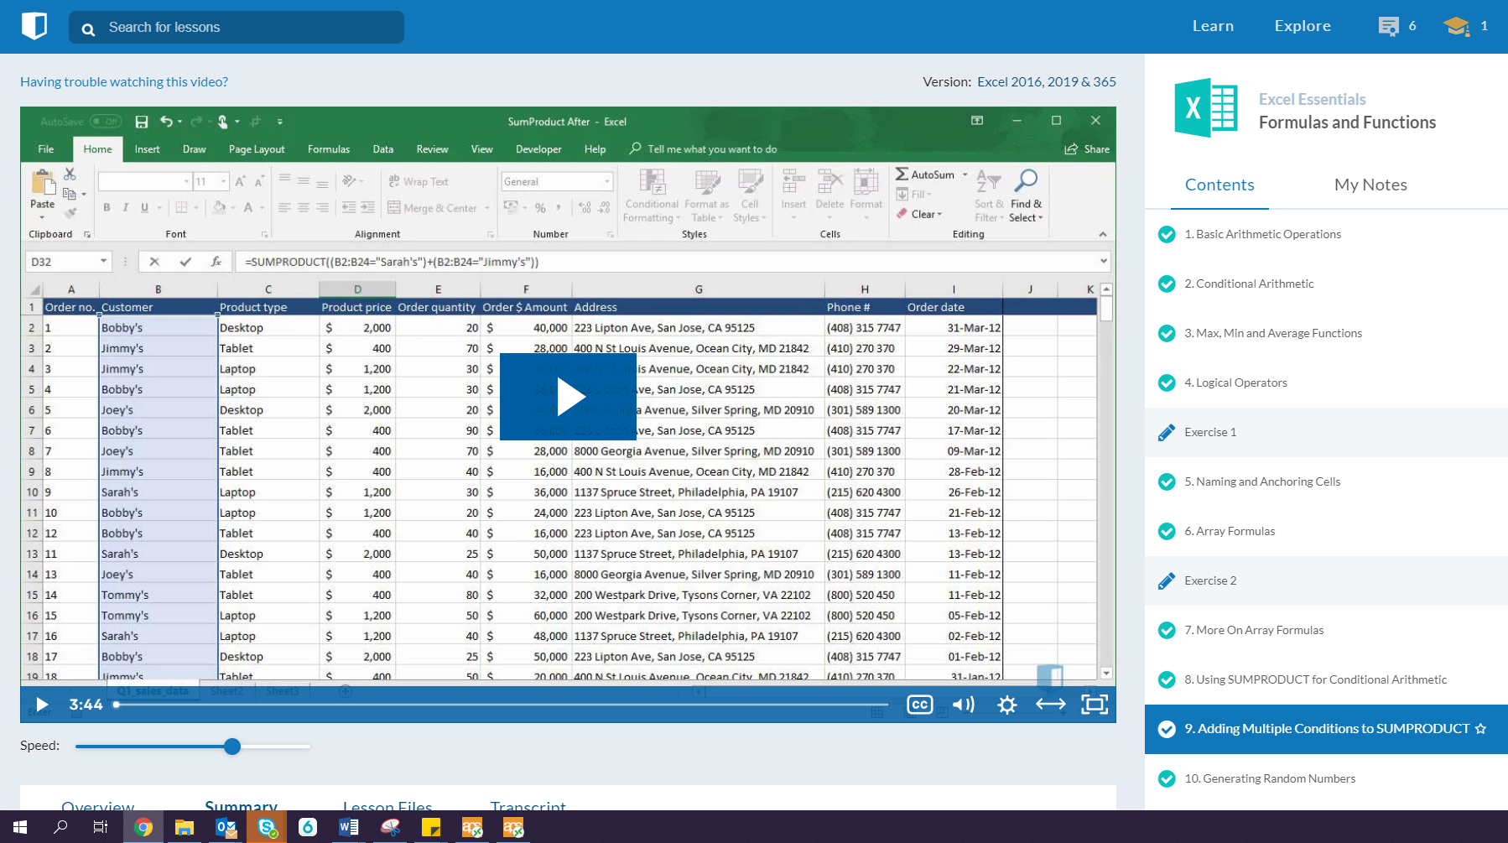Click the pencil icon next to Exercise 1

pos(1167,433)
